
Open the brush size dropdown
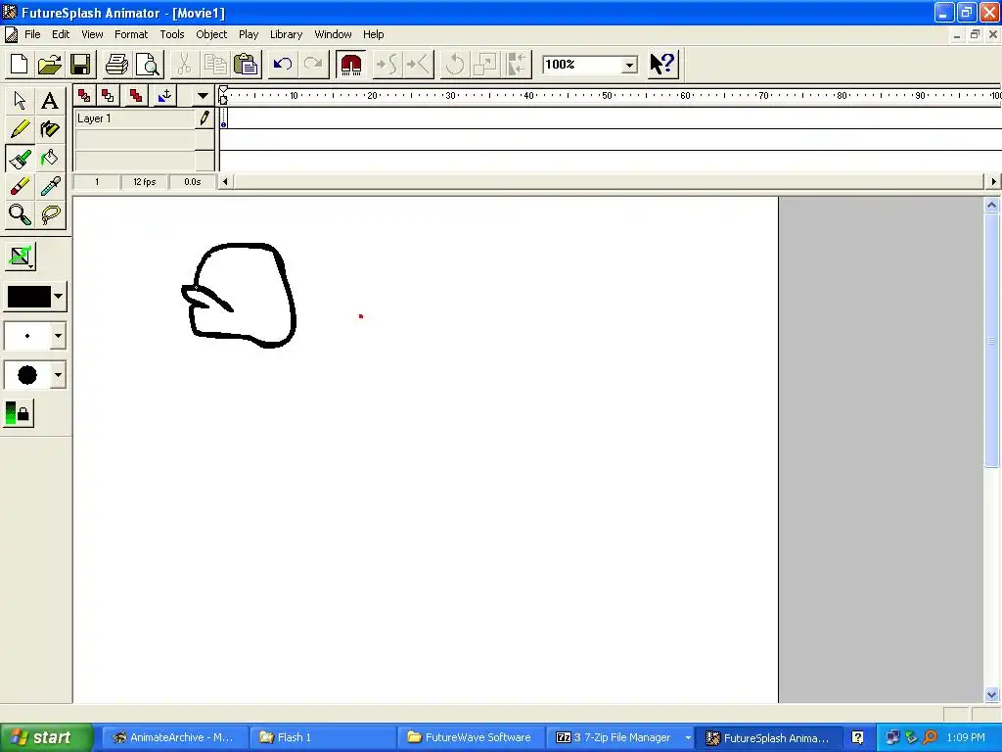click(x=58, y=336)
